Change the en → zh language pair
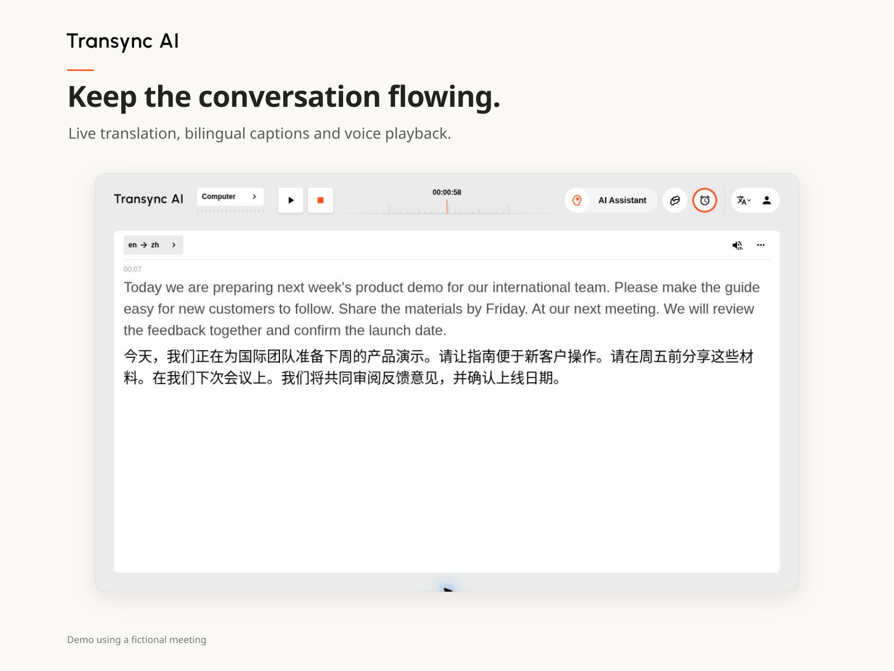This screenshot has width=894, height=671. (x=153, y=245)
